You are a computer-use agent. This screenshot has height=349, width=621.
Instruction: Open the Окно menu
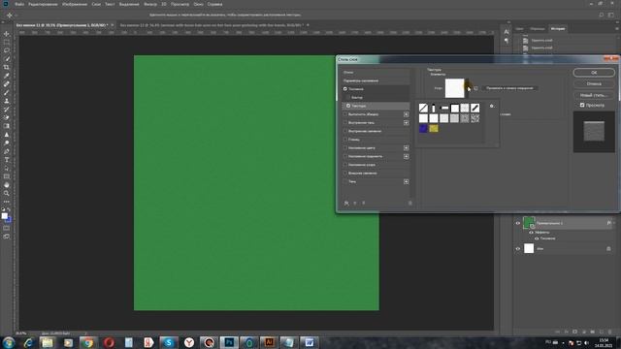[x=198, y=4]
